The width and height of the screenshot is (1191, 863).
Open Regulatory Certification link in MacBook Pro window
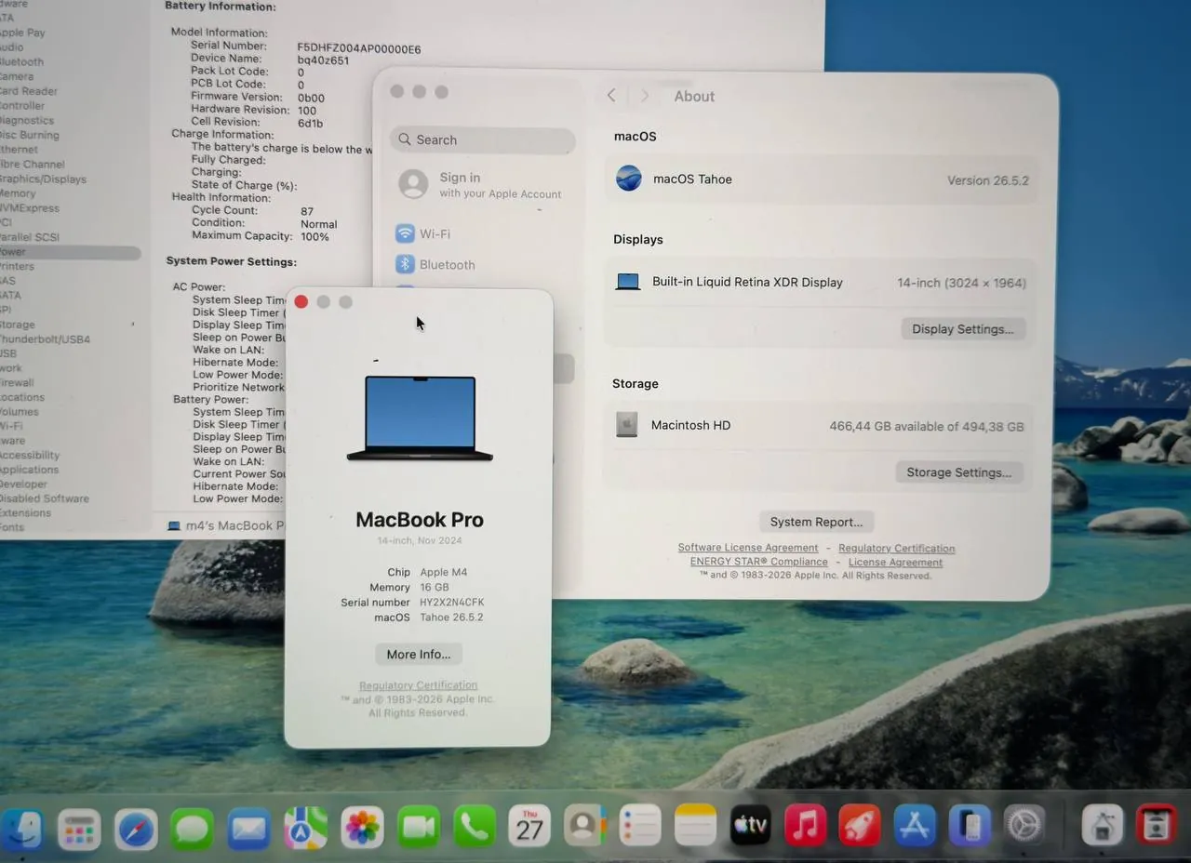(419, 685)
